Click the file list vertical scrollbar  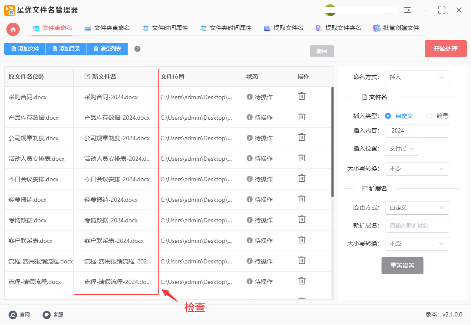[x=332, y=142]
